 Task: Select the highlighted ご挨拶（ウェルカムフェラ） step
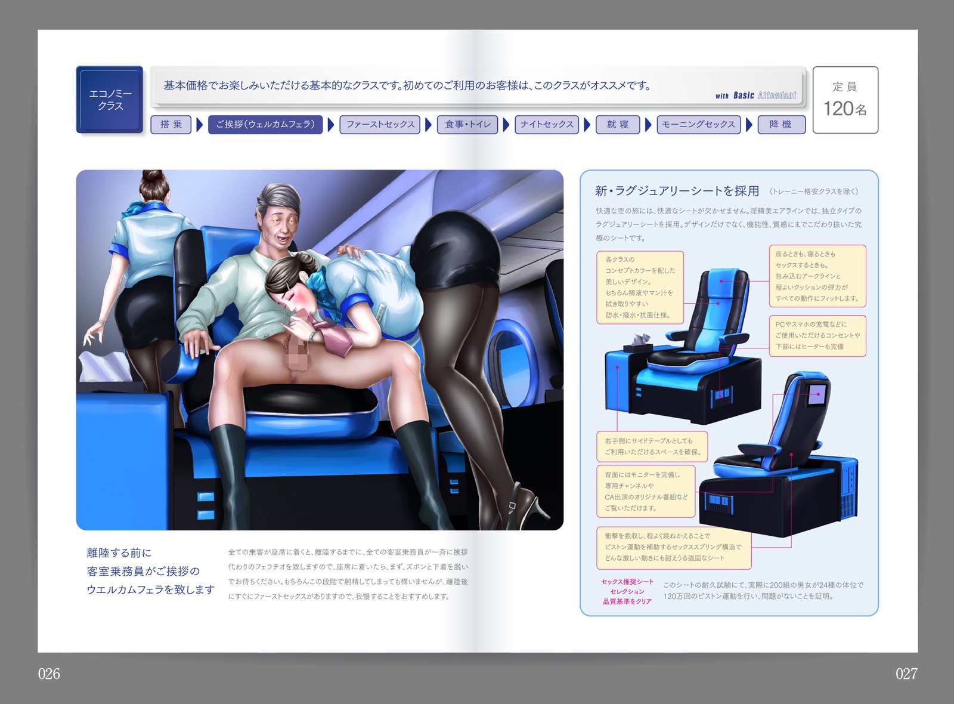pos(265,125)
